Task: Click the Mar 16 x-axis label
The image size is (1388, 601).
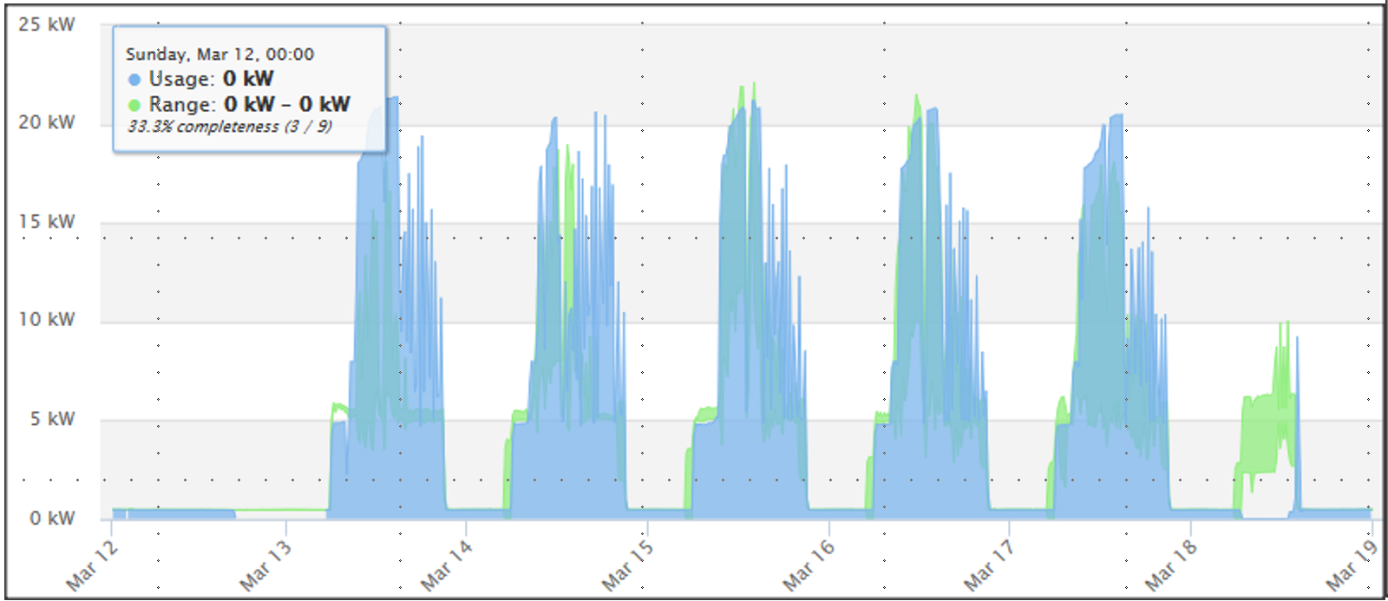Action: (x=809, y=565)
